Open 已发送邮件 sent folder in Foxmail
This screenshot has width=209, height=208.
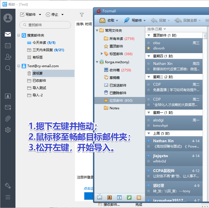click(115, 85)
